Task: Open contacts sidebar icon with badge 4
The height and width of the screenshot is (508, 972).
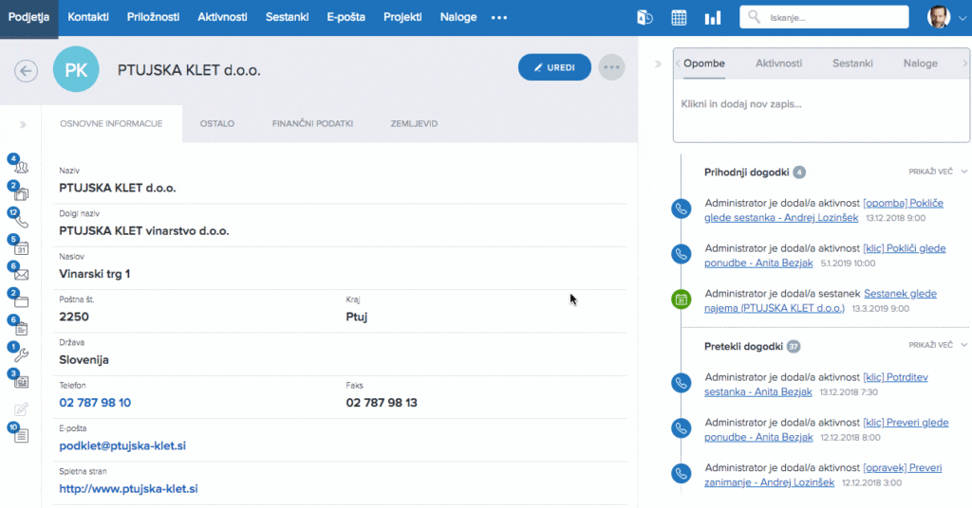Action: tap(21, 167)
